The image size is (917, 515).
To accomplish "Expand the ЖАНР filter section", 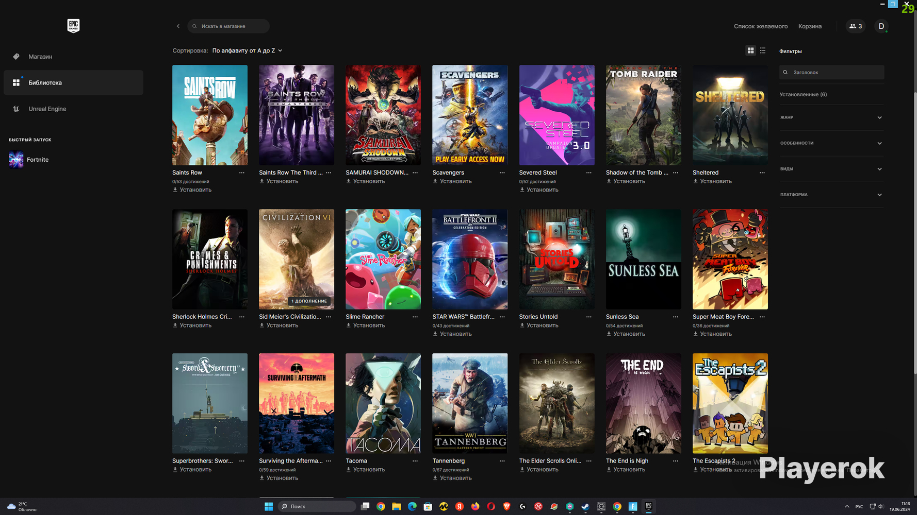I will [831, 117].
